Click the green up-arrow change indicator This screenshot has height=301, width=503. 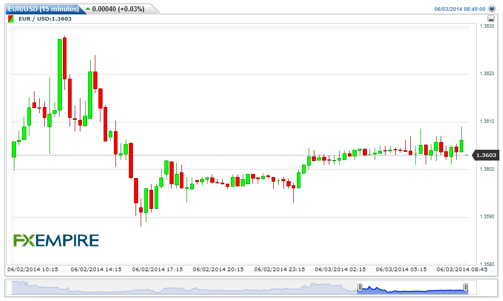(88, 9)
